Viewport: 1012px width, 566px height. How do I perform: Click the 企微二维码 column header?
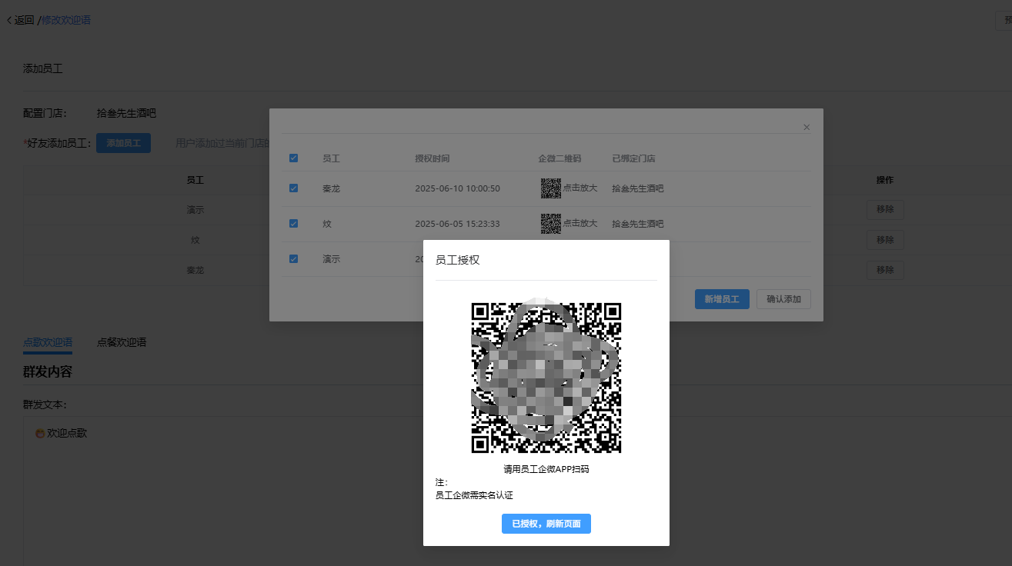tap(559, 158)
